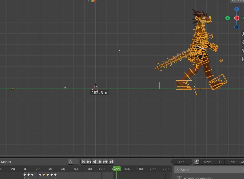Toggle the preview range clock icon
The height and width of the screenshot is (179, 244).
tap(197, 162)
